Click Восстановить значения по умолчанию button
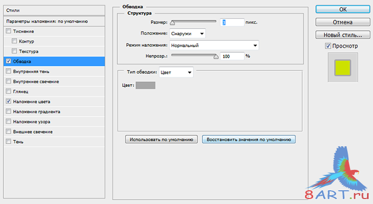The image size is (373, 204). coord(249,139)
